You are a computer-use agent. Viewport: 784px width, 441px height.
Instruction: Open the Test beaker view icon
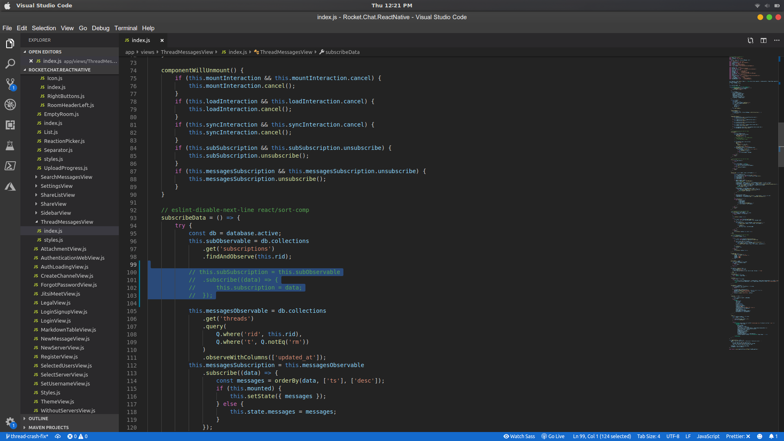(10, 145)
